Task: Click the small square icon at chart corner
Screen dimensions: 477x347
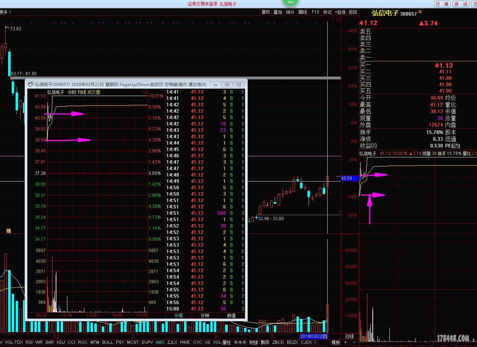Action: (338, 19)
